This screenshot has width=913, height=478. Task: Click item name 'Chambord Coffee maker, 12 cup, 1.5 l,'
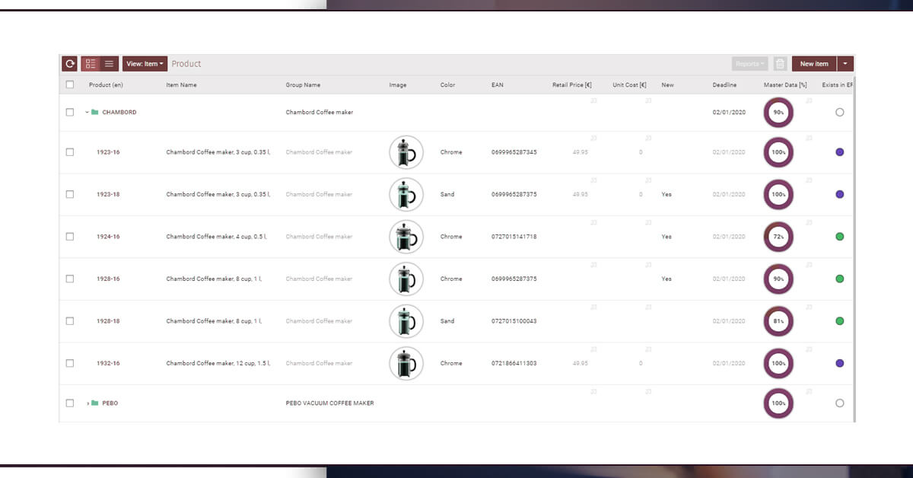point(218,363)
